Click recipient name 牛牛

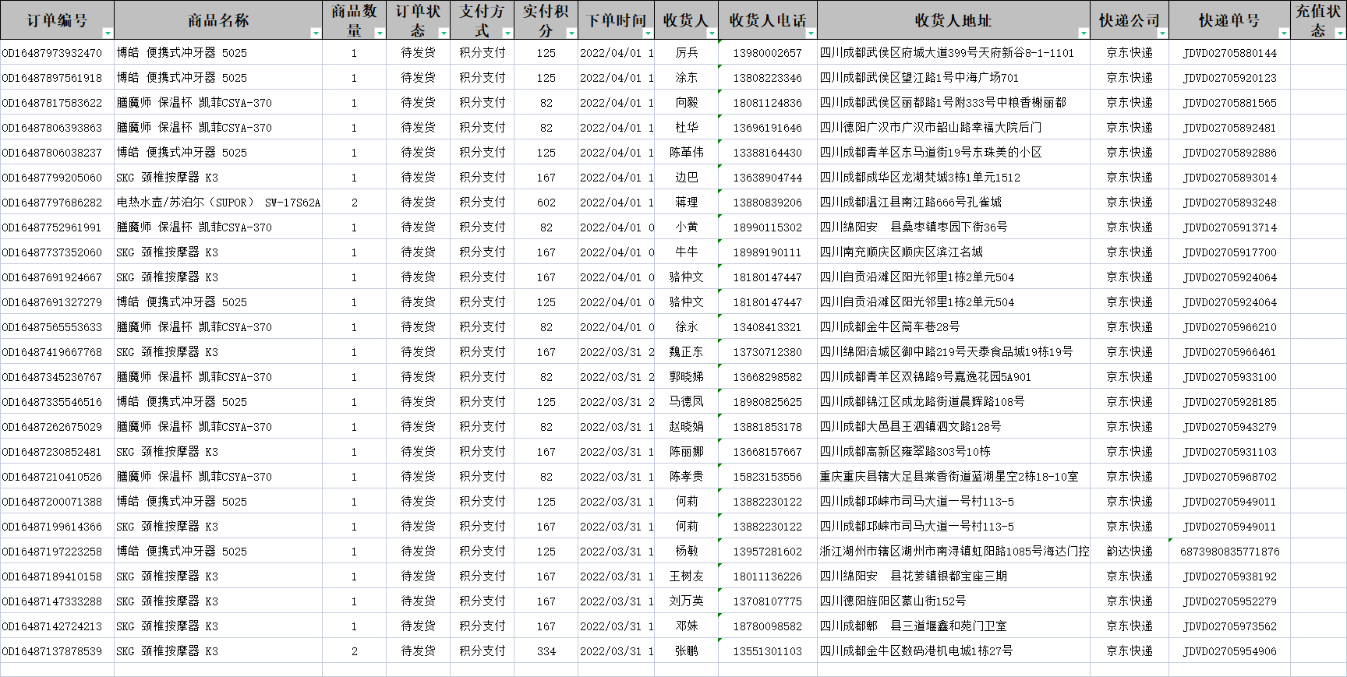(687, 252)
